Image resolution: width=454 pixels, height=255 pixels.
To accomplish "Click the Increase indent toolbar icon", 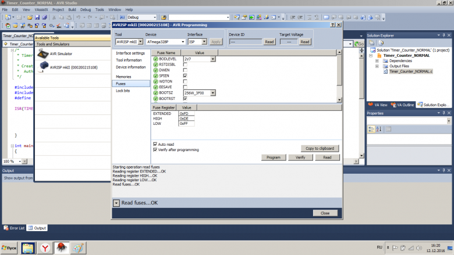I will 300,17.
